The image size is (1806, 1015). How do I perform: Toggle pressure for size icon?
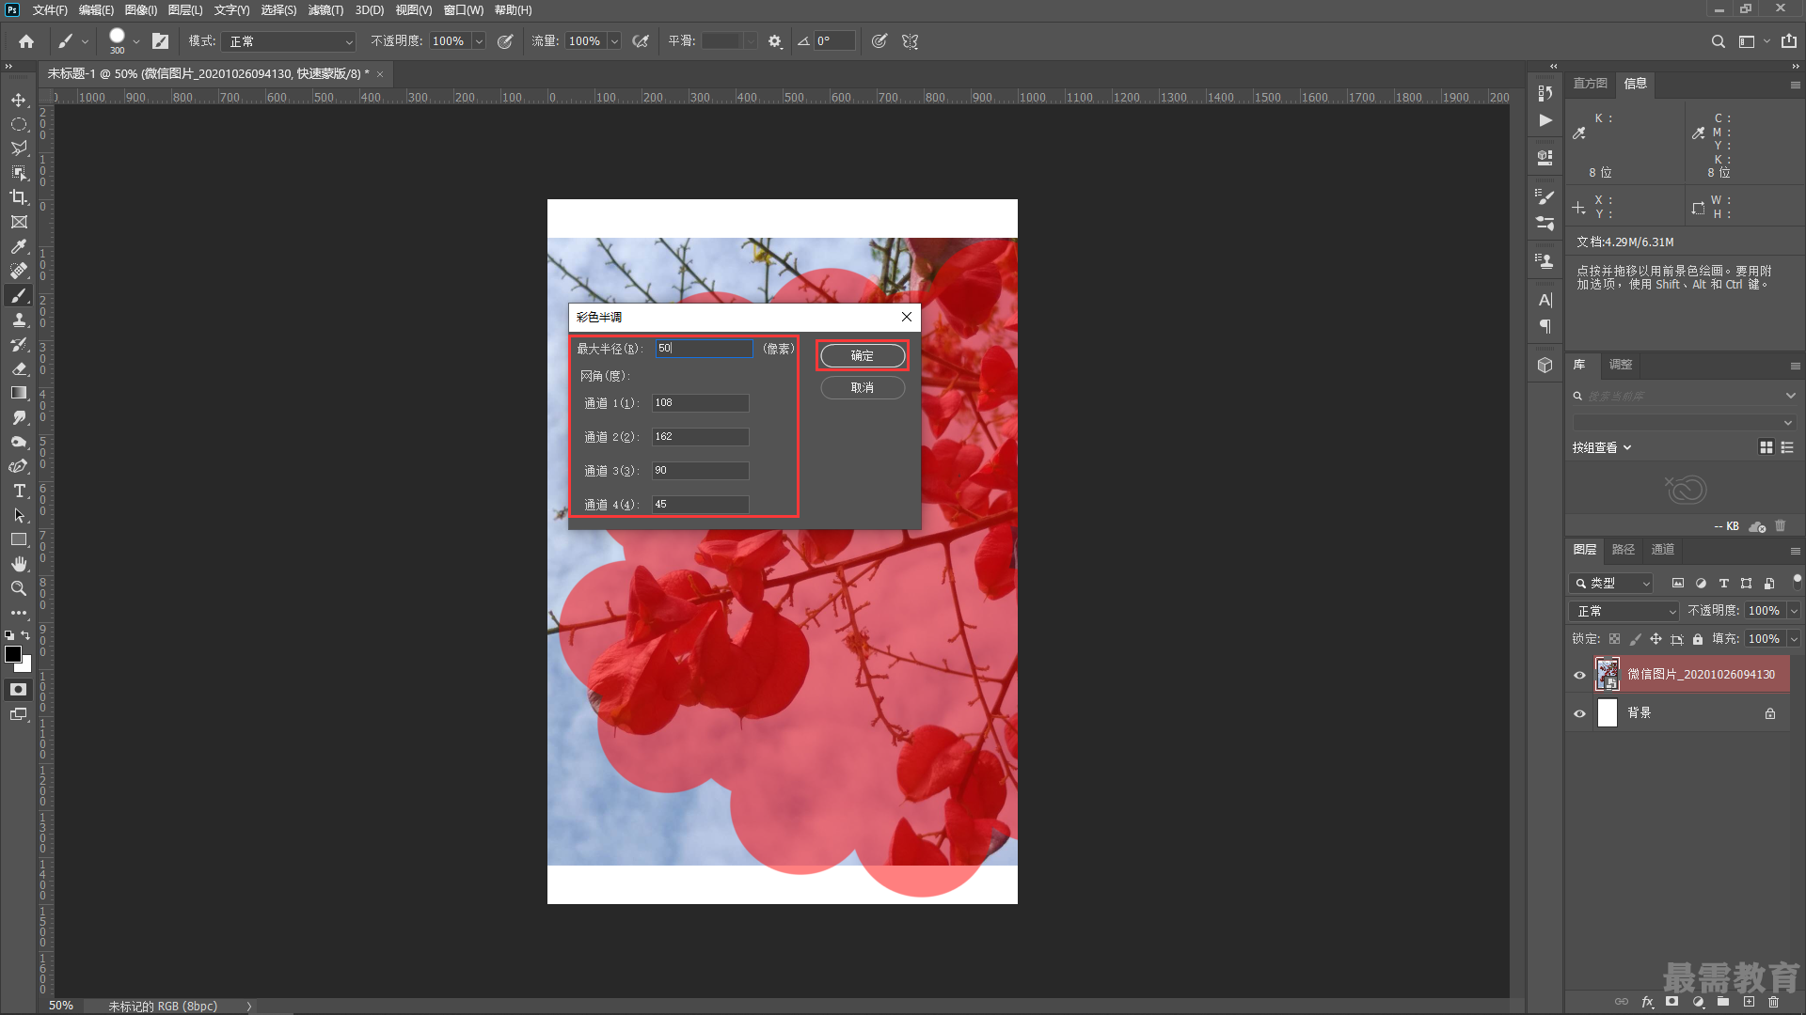[879, 41]
